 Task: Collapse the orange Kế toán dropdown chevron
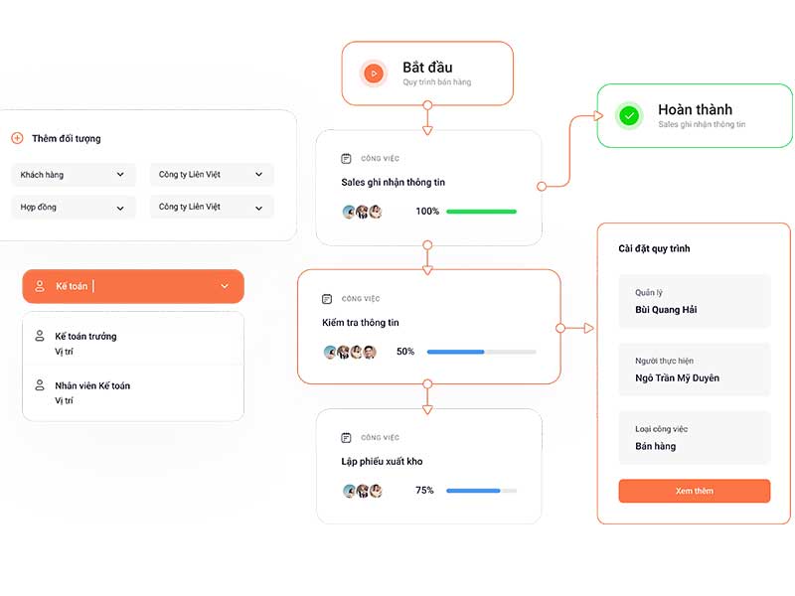(225, 286)
